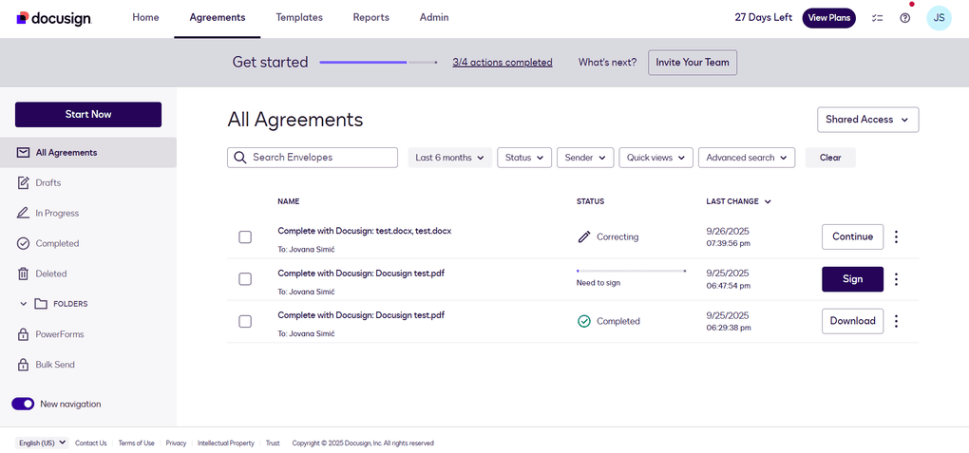Open the Shared Access dropdown
969x453 pixels.
[x=867, y=120]
